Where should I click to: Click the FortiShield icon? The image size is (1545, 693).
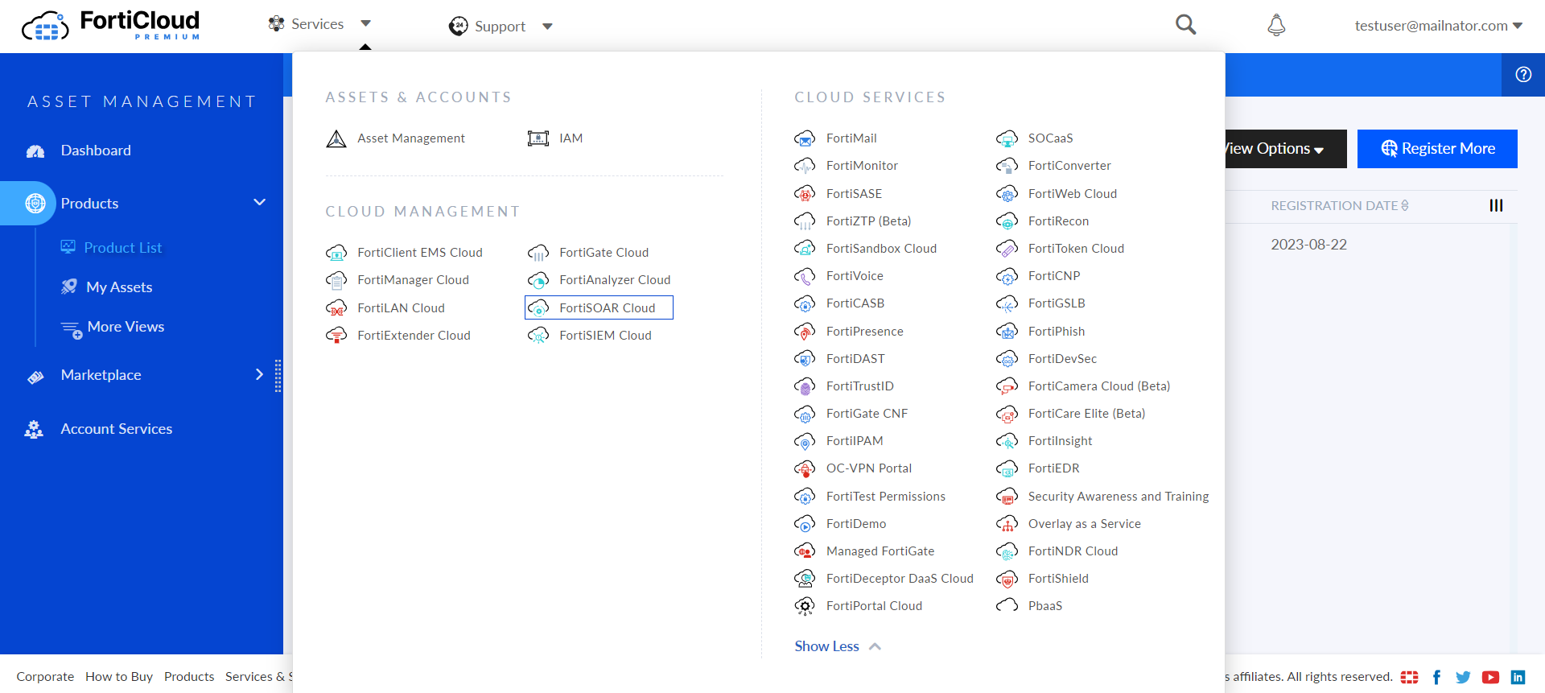click(x=1007, y=579)
